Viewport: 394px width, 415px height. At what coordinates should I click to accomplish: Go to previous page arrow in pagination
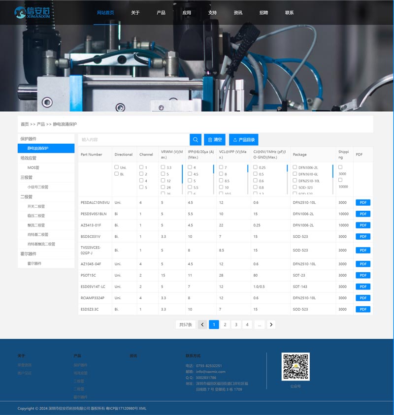point(202,324)
